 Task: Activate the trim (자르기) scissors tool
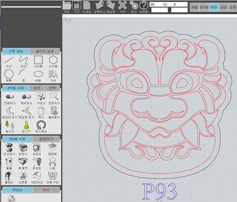click(x=41, y=98)
